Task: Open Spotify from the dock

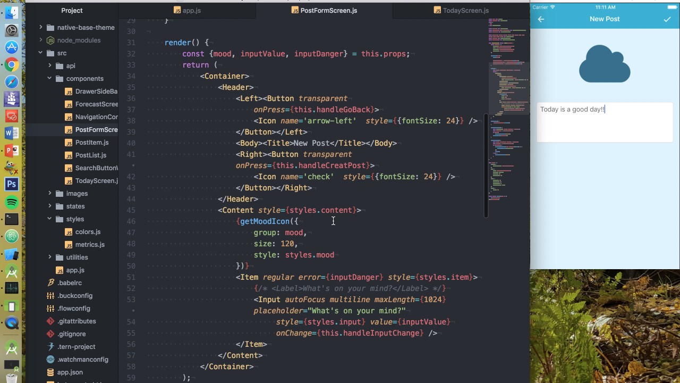Action: 11,202
